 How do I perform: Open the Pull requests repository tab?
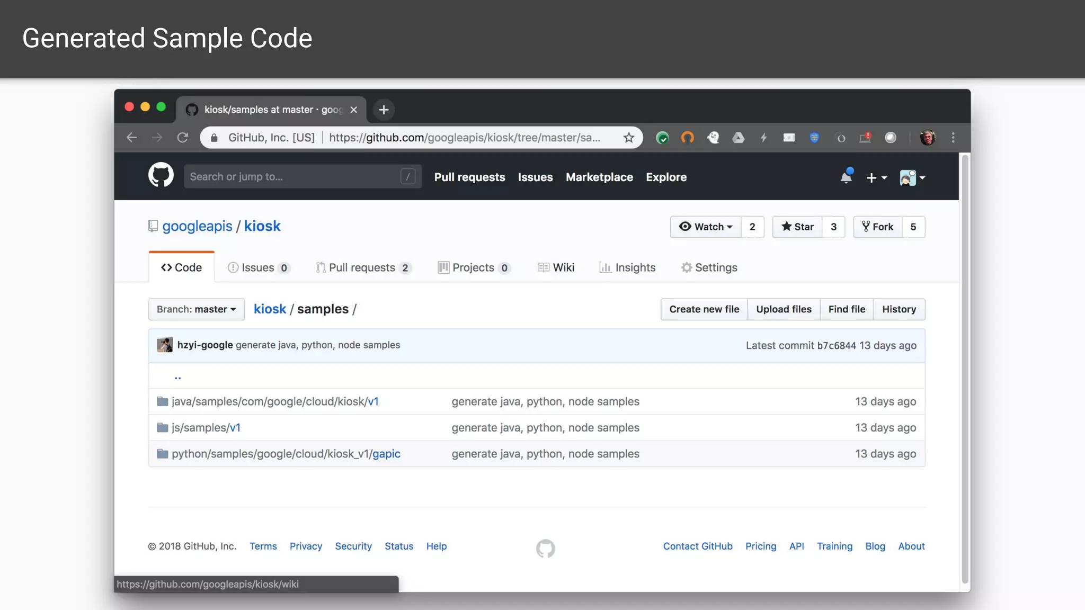[362, 267]
